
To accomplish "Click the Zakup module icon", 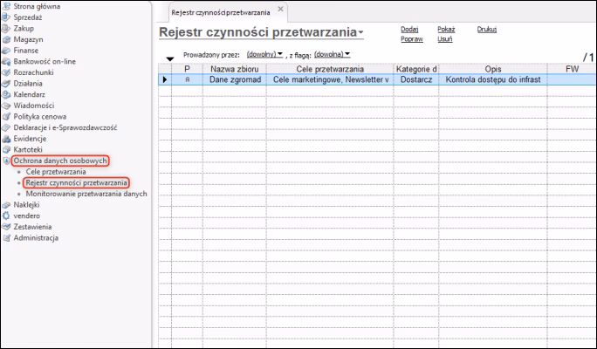I will coord(6,29).
